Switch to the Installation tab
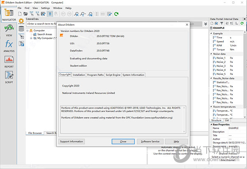Viewport: 247px width, 169px height. click(79, 75)
